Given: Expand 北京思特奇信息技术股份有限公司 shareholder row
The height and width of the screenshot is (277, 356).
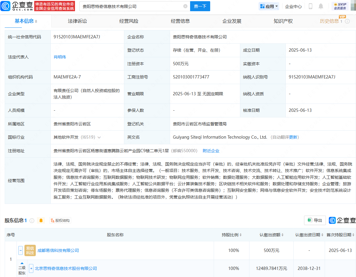Looking at the screenshot, I should (x=31, y=268).
